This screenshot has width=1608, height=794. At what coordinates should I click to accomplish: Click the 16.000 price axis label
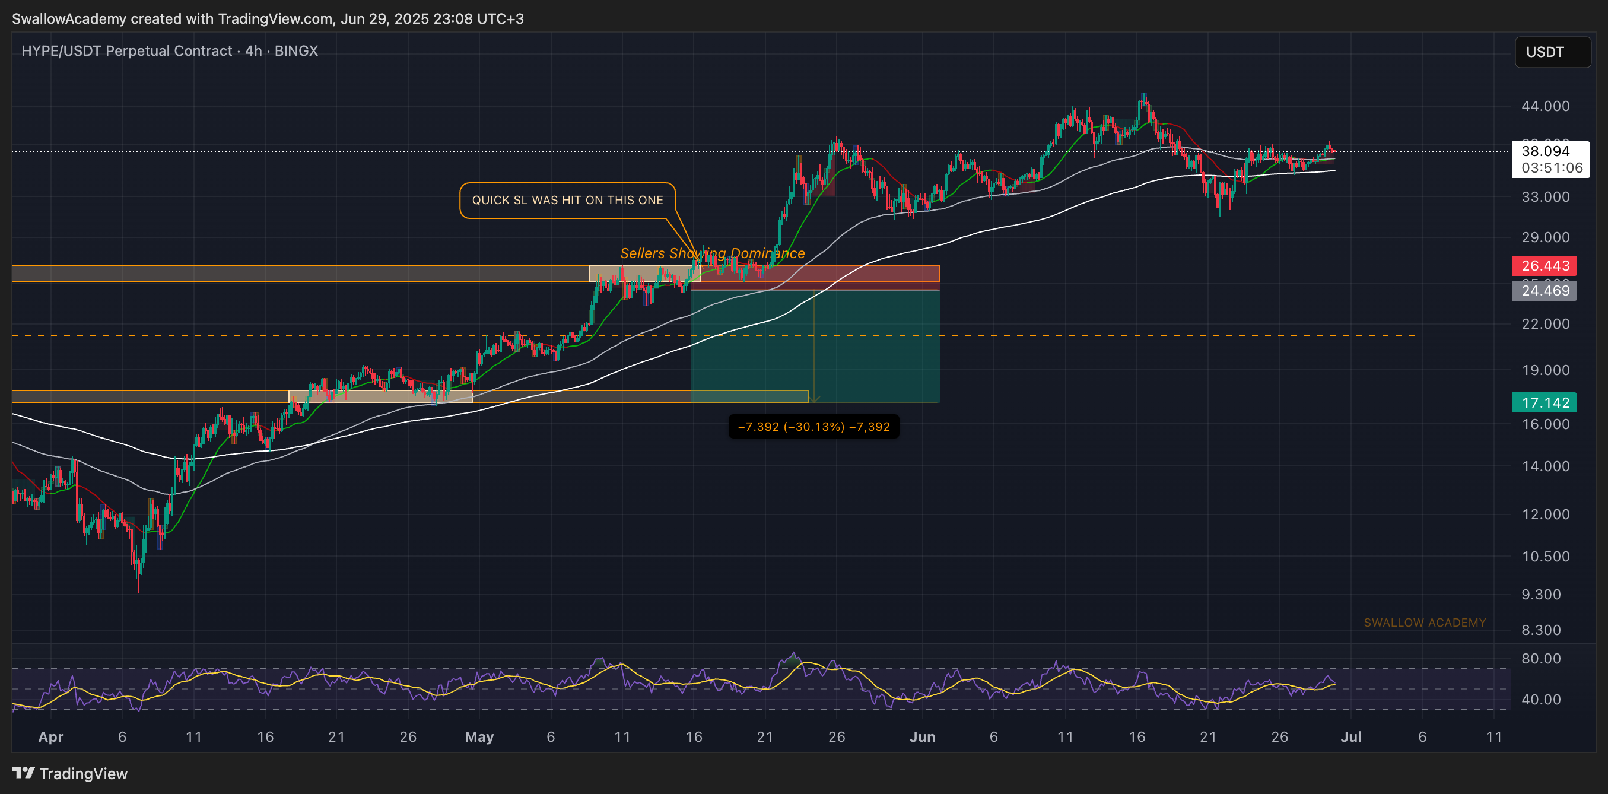coord(1545,424)
